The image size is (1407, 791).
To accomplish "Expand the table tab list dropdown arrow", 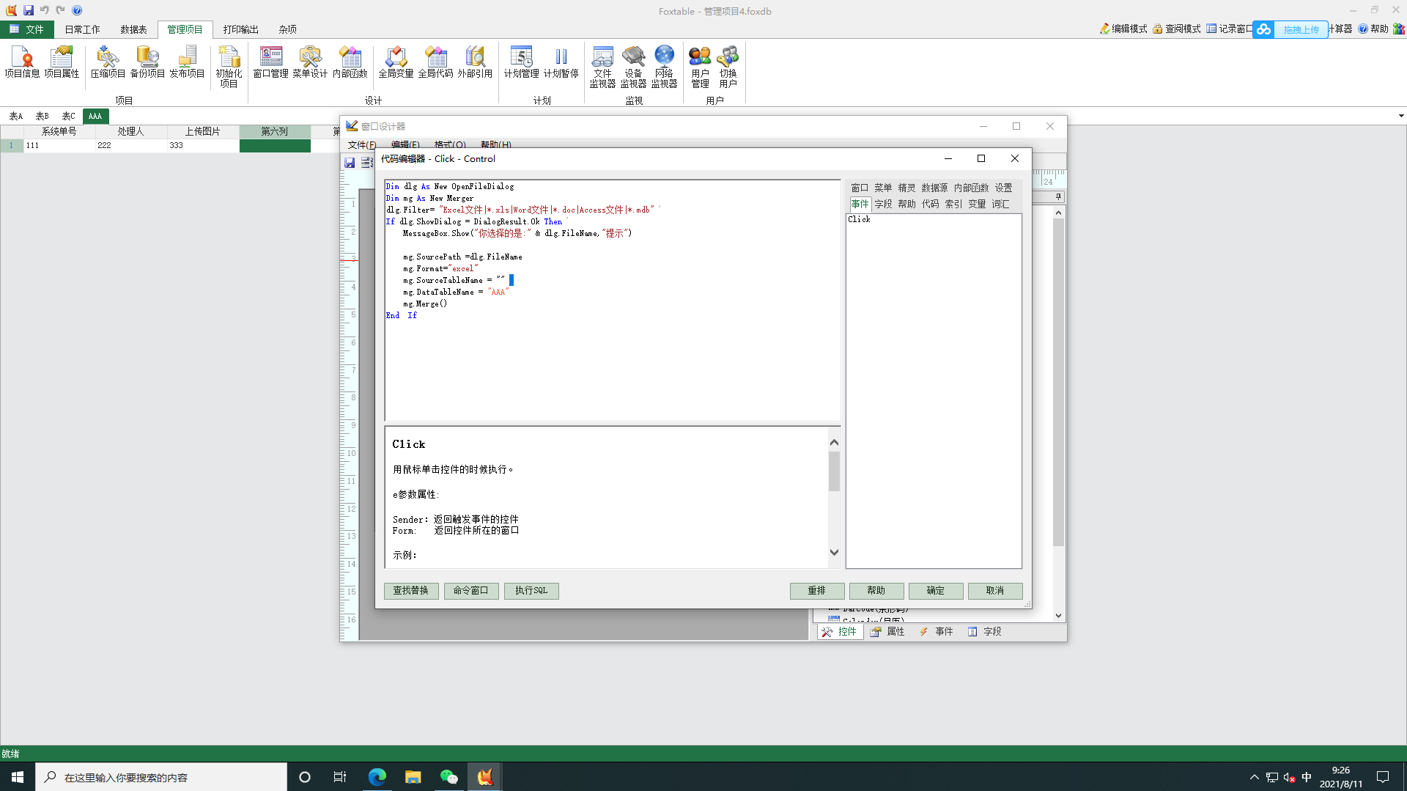I will pos(1400,116).
